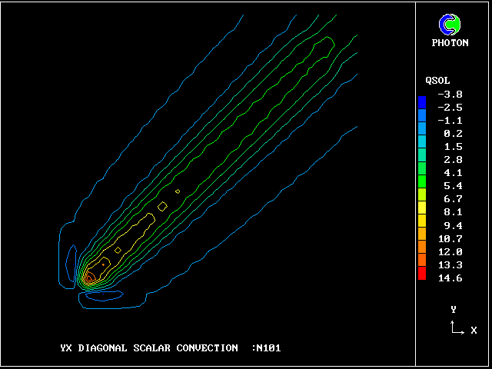Click the 0.2 legend value
Viewport: 492px width, 369px height.
pyautogui.click(x=453, y=134)
